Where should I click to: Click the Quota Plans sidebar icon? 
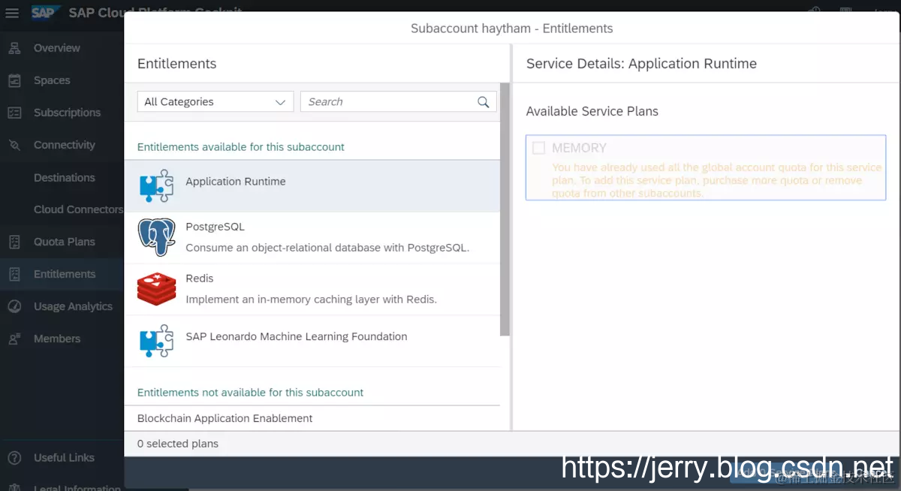click(x=14, y=242)
